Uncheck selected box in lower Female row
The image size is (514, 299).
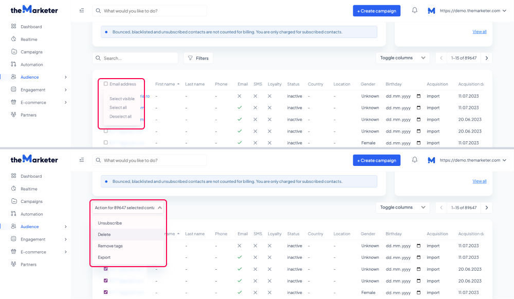pyautogui.click(x=105, y=292)
